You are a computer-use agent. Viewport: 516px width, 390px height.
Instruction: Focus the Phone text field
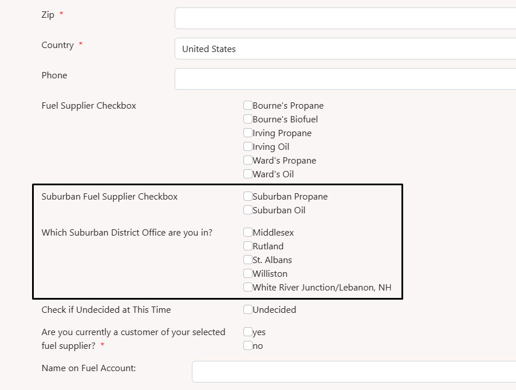point(345,79)
